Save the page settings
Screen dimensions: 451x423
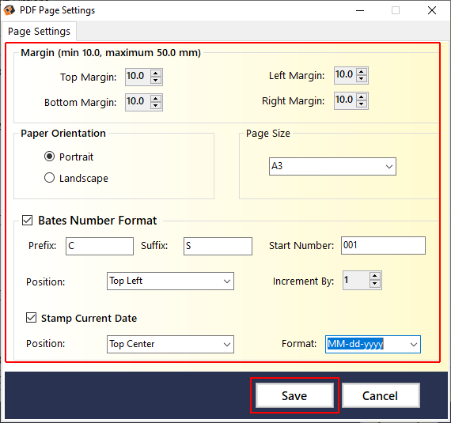tap(294, 395)
